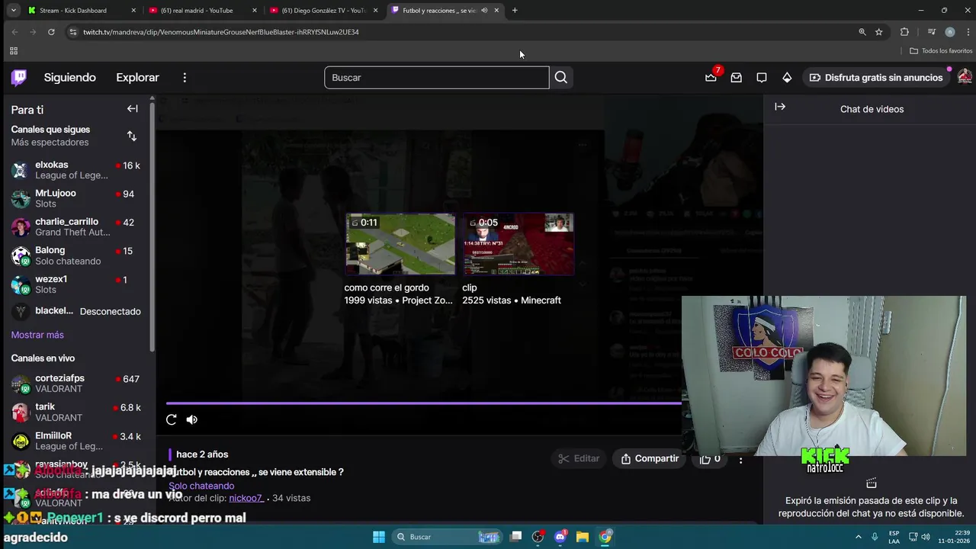Open the elxokas channel
Image resolution: width=976 pixels, height=549 pixels.
pyautogui.click(x=76, y=170)
